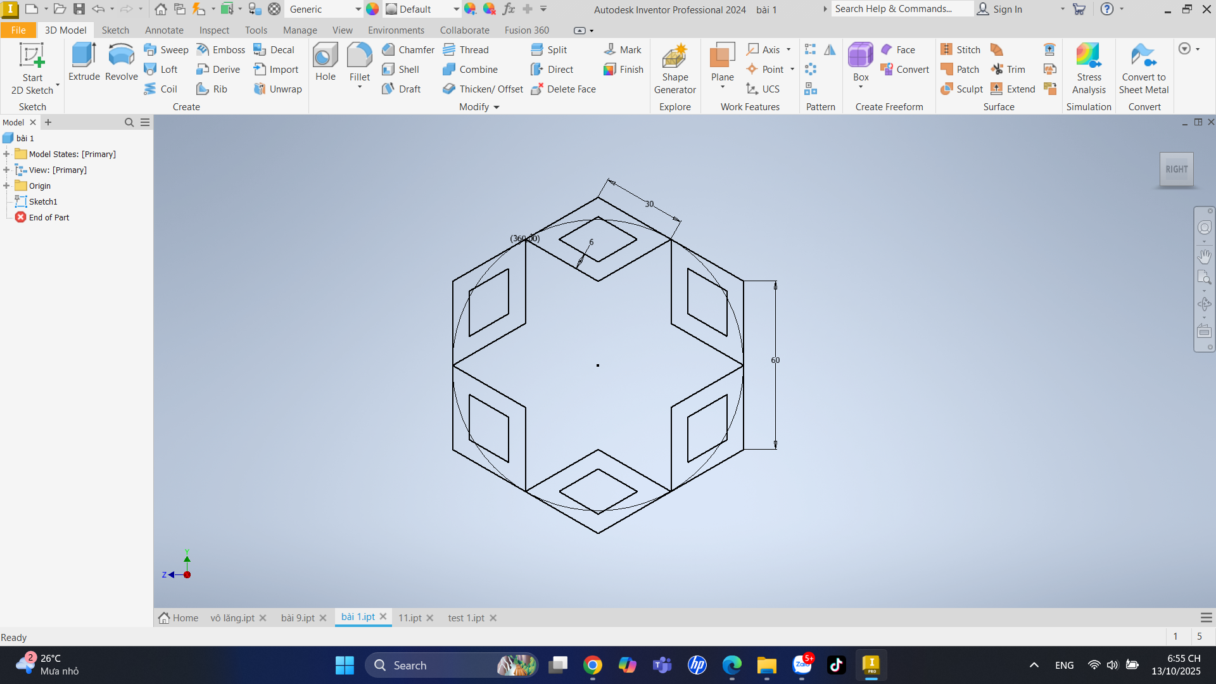Click the RIGHT face of ViewCube
Viewport: 1216px width, 684px height.
1176,170
